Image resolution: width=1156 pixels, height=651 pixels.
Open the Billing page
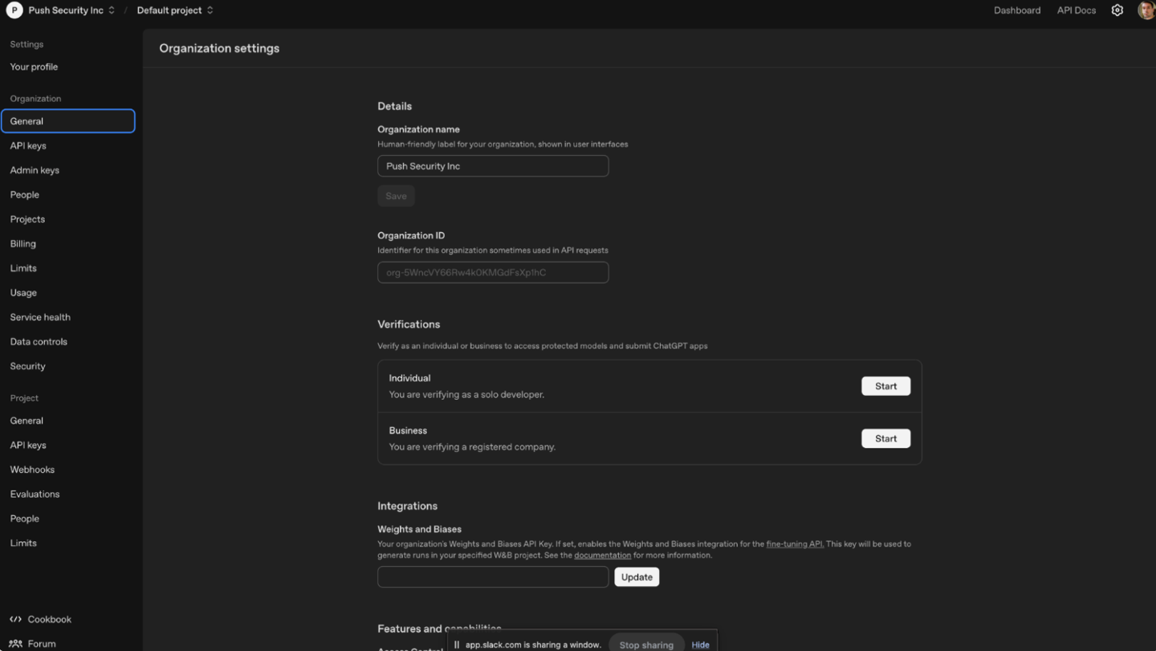23,244
